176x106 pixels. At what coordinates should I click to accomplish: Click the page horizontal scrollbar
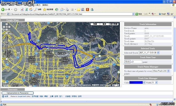pos(86,102)
